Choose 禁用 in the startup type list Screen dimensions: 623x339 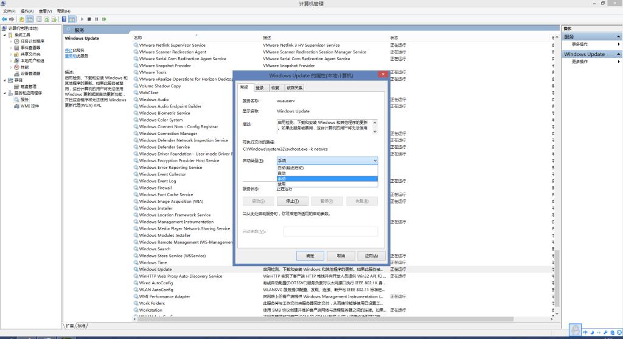(x=282, y=183)
